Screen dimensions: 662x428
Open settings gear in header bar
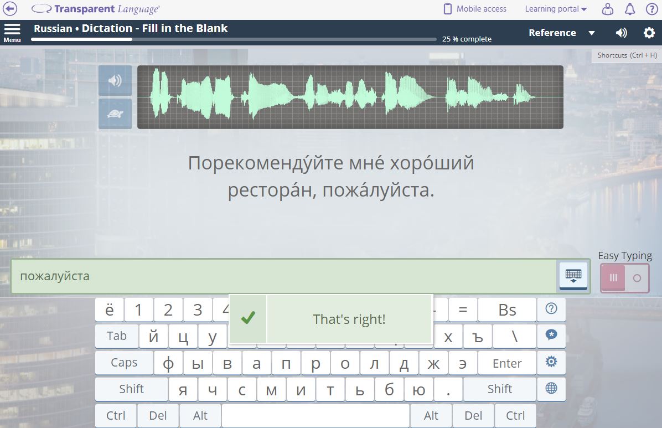point(649,33)
